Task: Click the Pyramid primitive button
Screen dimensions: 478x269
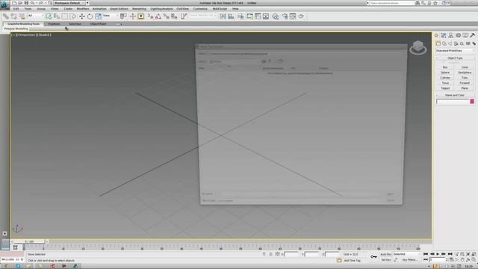Action: coord(465,83)
